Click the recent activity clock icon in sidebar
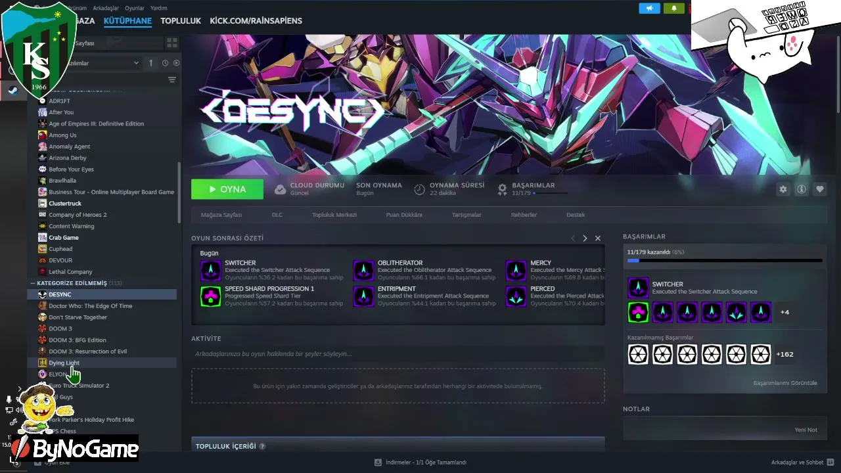841x473 pixels. coord(165,63)
